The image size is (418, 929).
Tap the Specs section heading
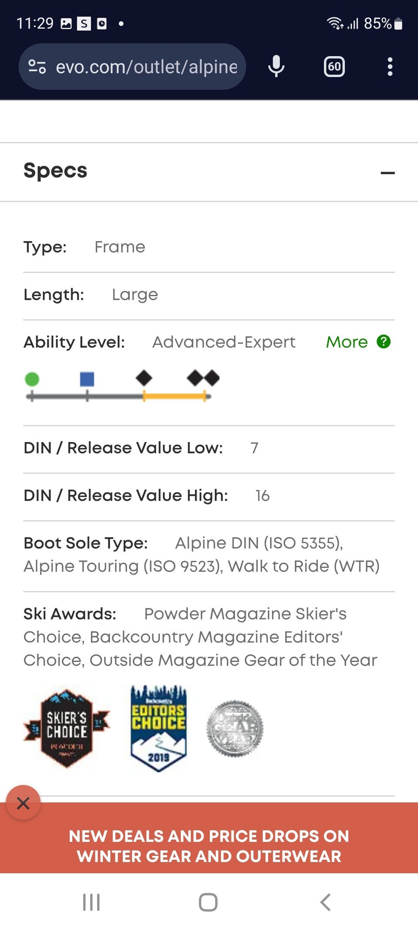click(55, 170)
